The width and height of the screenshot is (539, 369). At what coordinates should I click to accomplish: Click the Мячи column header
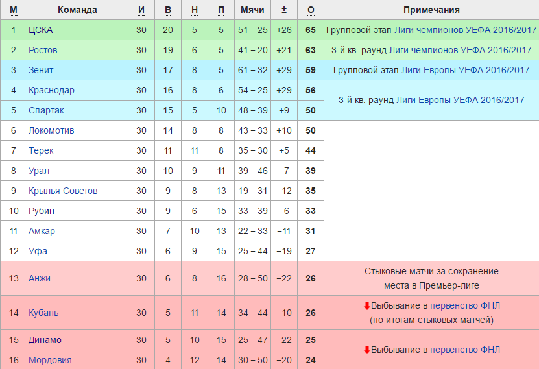click(x=252, y=10)
